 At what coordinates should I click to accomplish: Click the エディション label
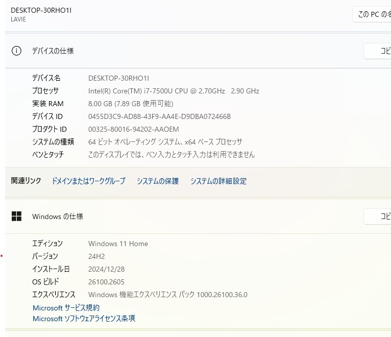[x=47, y=244]
